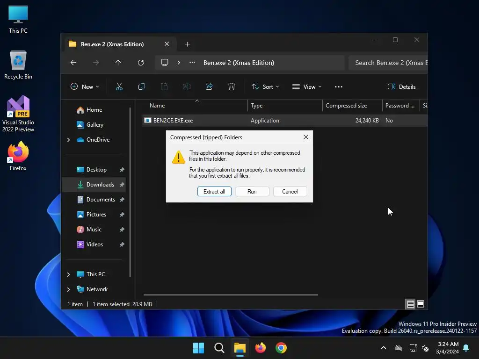Screen dimensions: 479x359
Task: Click the network tray icon
Action: [x=413, y=348]
